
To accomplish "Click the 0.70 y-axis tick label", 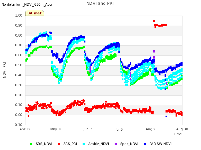I will click(x=19, y=45).
